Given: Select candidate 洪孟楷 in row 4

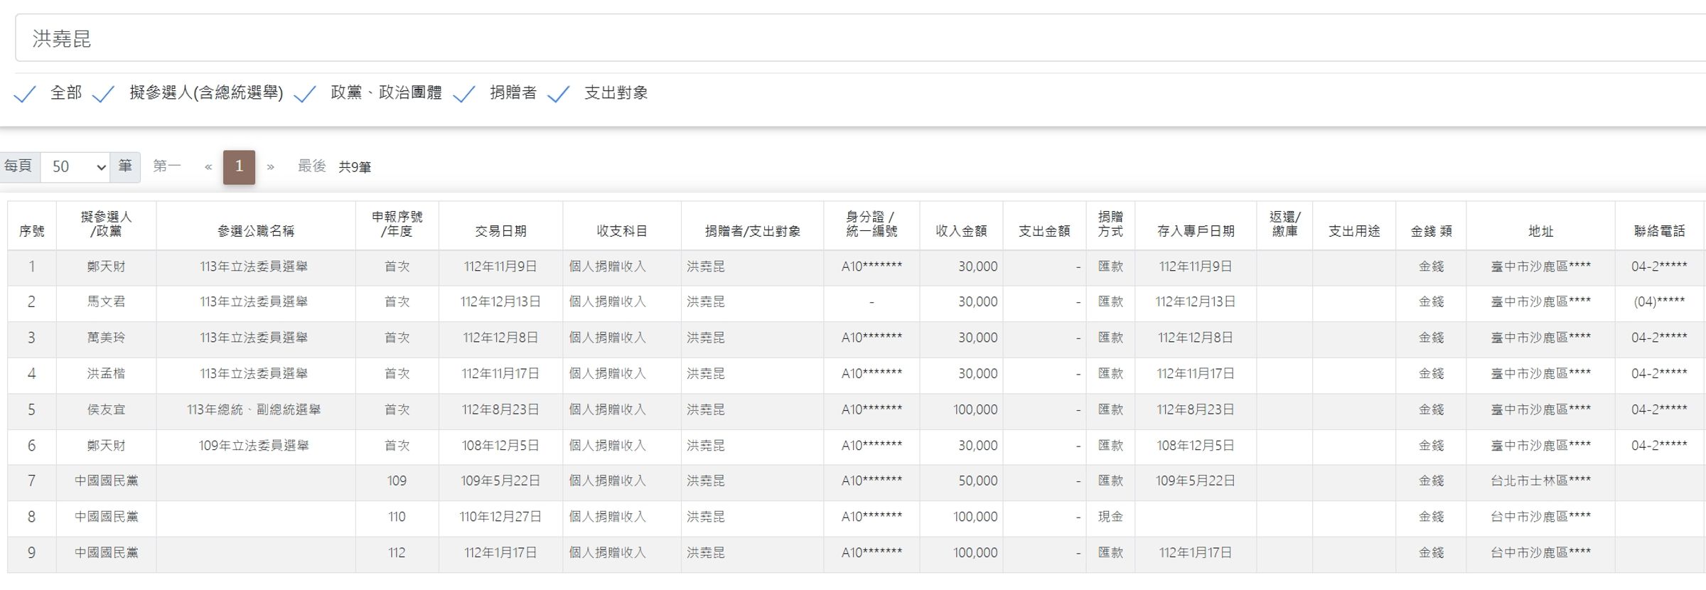Looking at the screenshot, I should click(106, 374).
